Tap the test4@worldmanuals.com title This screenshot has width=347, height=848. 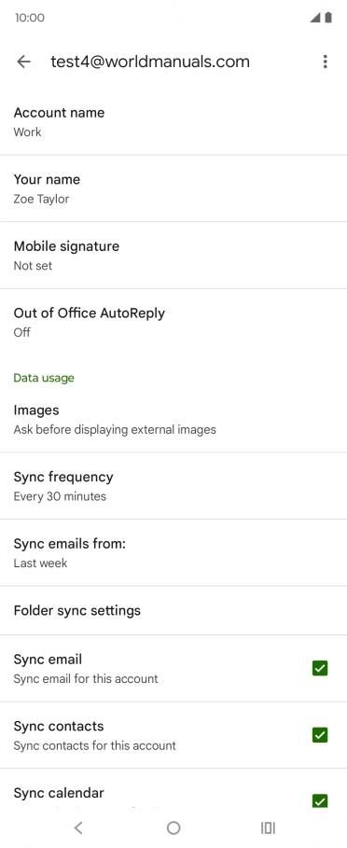150,62
